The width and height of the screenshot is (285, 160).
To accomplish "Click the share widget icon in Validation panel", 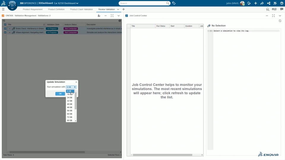I will [x=99, y=16].
